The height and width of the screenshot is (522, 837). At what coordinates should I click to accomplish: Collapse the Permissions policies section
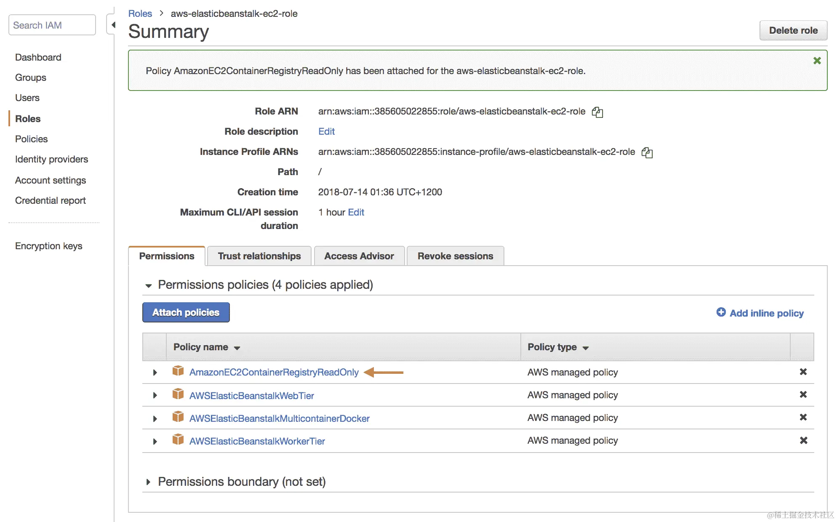click(x=148, y=285)
